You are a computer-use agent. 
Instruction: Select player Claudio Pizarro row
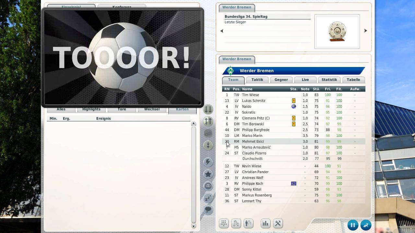tap(294, 153)
